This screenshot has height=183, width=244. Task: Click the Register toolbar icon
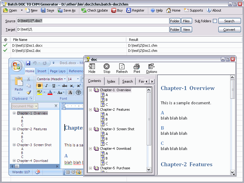[128, 10]
